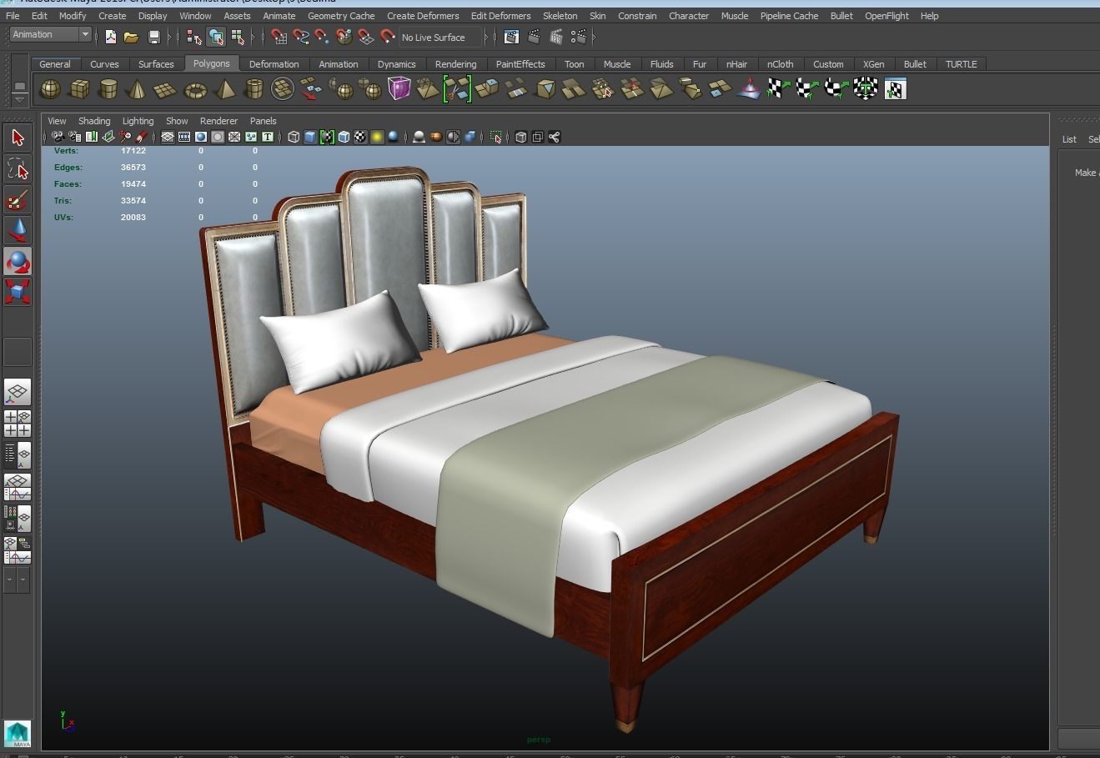Click the New Scene icon
The image size is (1100, 758).
tap(110, 37)
